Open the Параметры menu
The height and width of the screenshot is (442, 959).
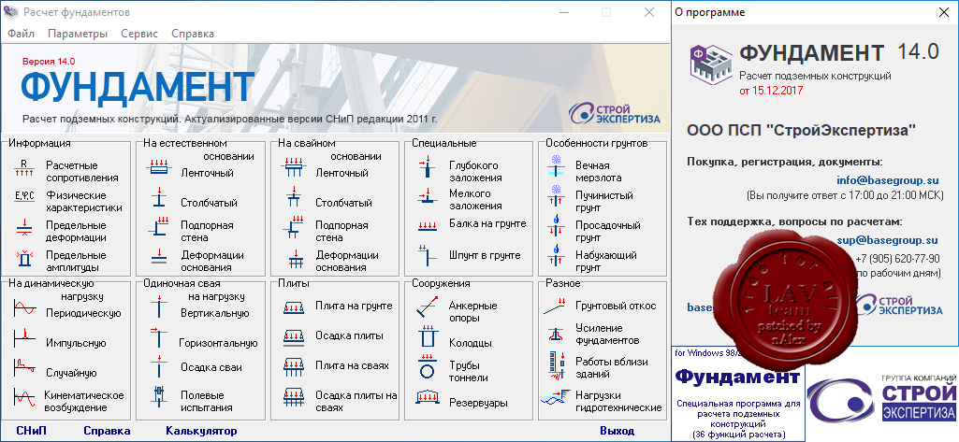[78, 34]
